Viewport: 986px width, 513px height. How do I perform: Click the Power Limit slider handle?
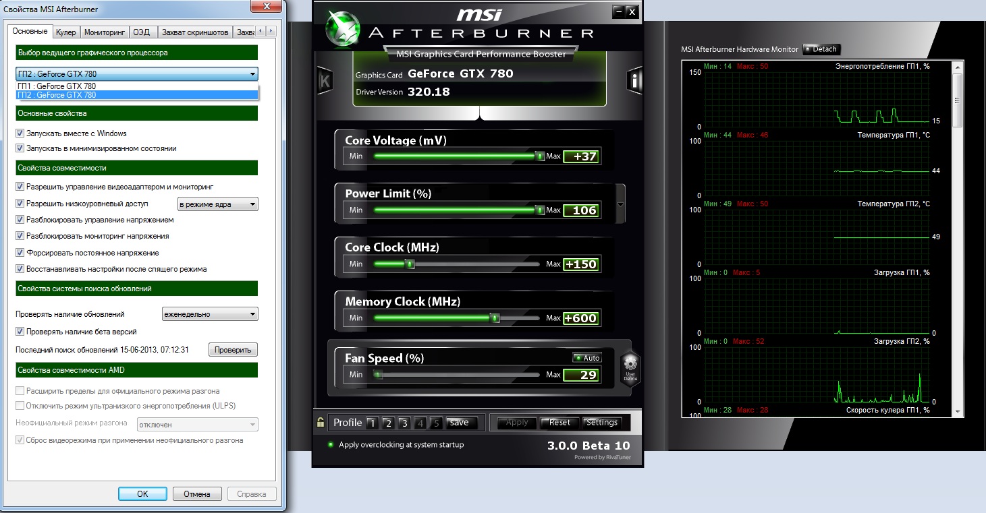click(x=539, y=210)
